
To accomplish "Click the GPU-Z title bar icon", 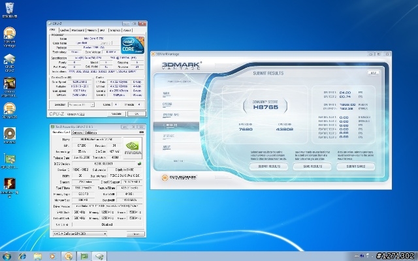I will coord(53,127).
